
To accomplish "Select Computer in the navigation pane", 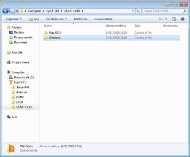I will 18,72.
